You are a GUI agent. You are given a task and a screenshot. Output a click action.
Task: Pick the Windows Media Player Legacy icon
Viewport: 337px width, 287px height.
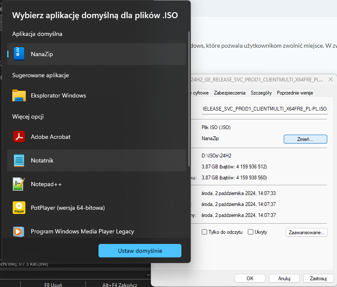(x=19, y=231)
